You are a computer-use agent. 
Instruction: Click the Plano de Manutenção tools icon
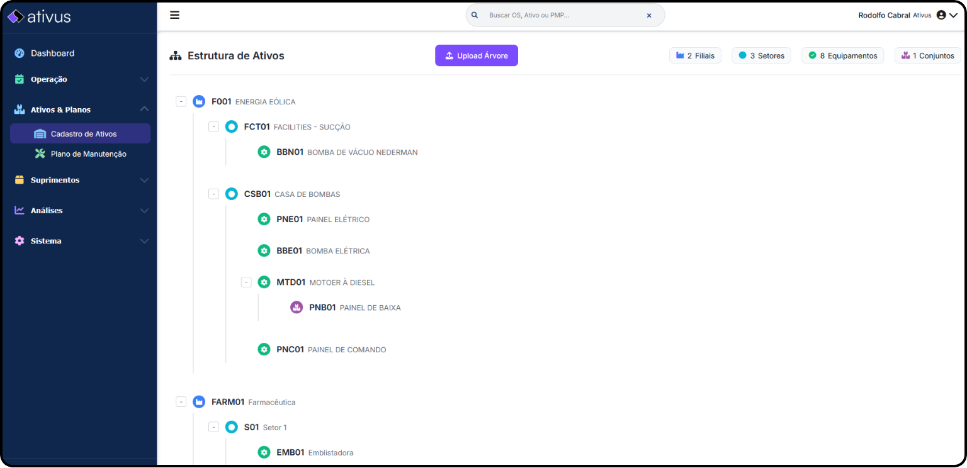click(40, 153)
